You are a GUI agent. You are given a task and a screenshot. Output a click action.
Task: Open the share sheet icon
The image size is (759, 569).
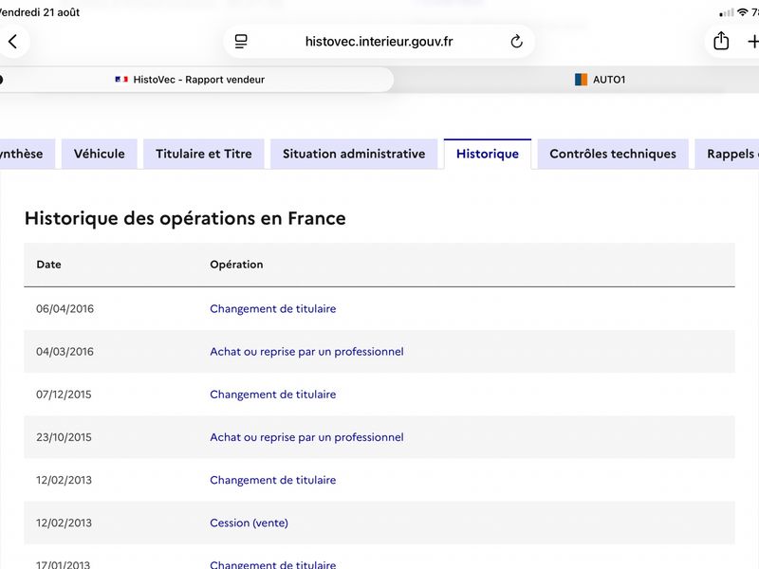(721, 41)
